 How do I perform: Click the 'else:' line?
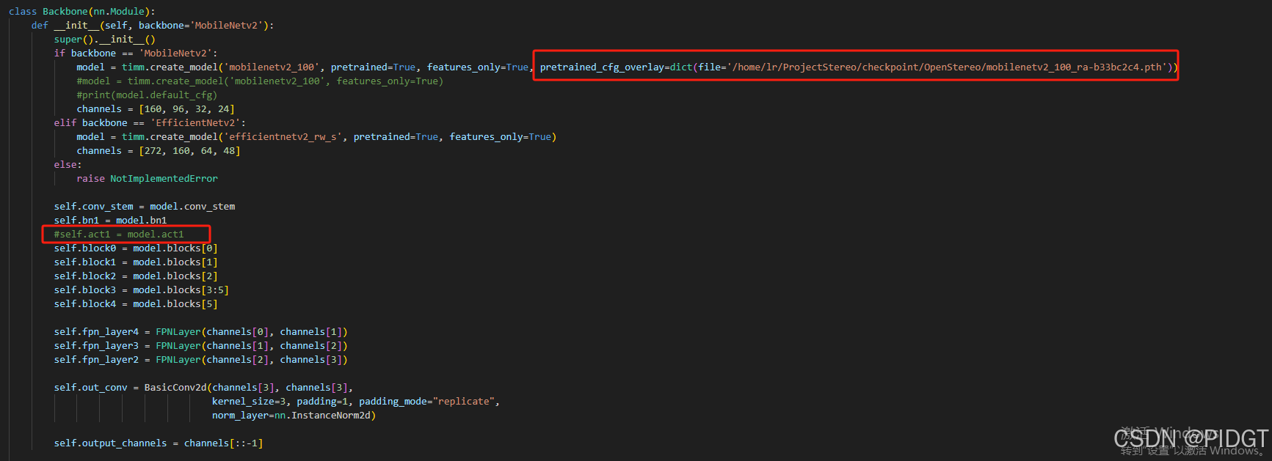(x=68, y=164)
